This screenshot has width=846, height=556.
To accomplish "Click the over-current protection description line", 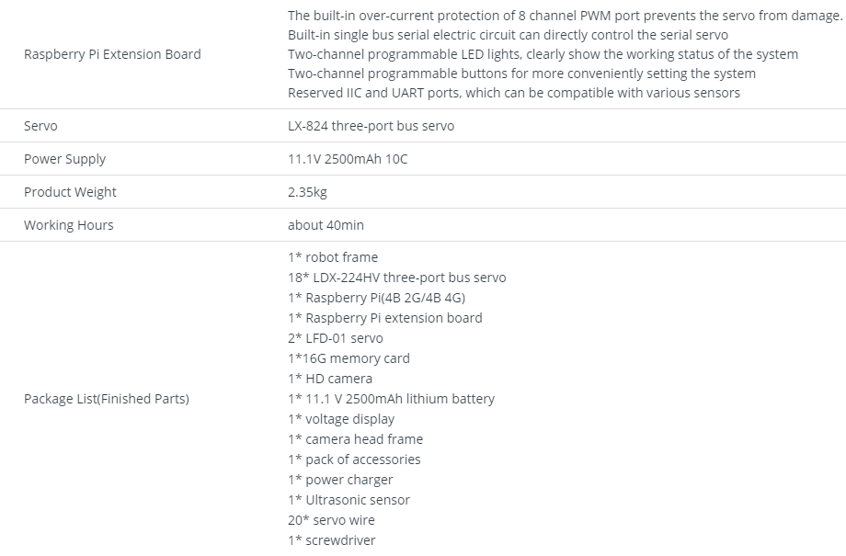I will (565, 16).
